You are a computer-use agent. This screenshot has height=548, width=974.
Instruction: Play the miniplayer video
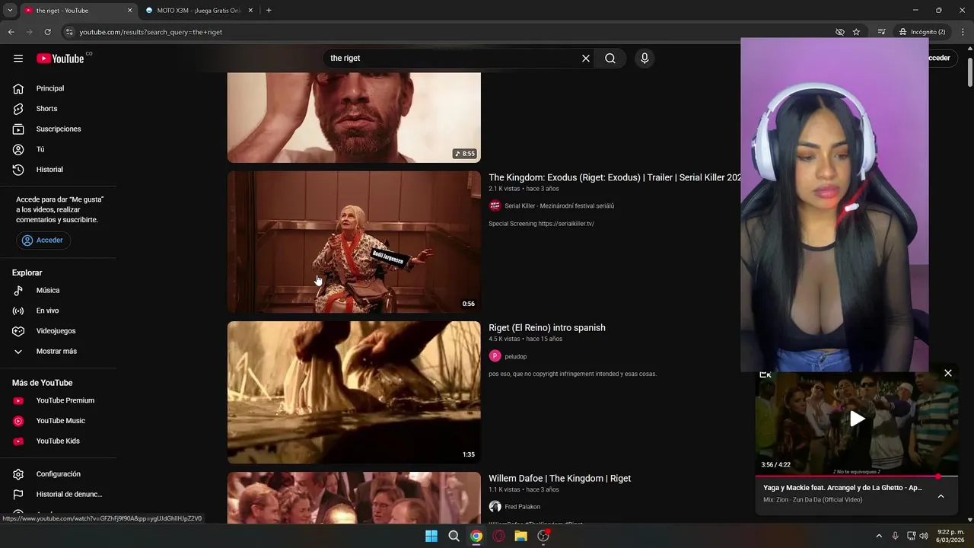857,419
